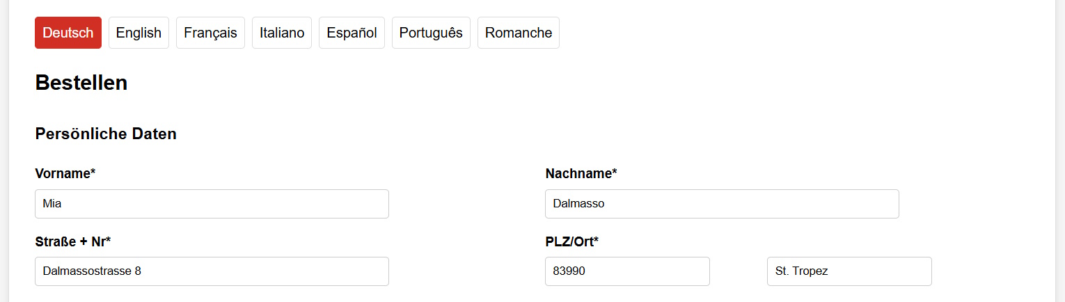Focus the city field showing St. Tropez

click(x=849, y=271)
